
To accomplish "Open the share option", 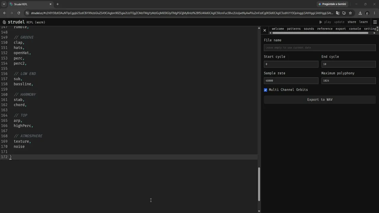I will [352, 22].
